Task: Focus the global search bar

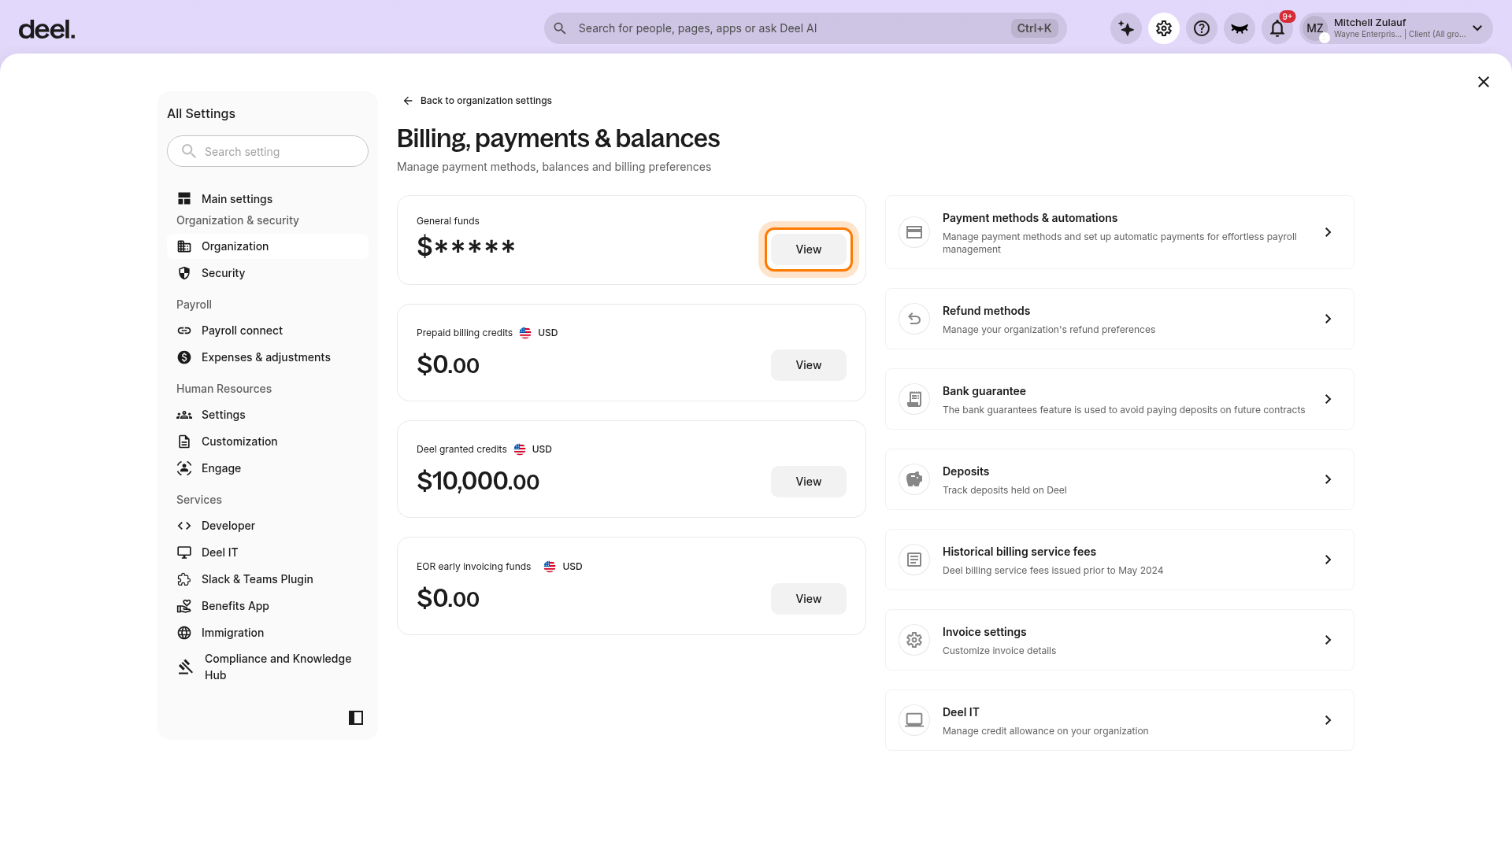Action: pyautogui.click(x=805, y=28)
